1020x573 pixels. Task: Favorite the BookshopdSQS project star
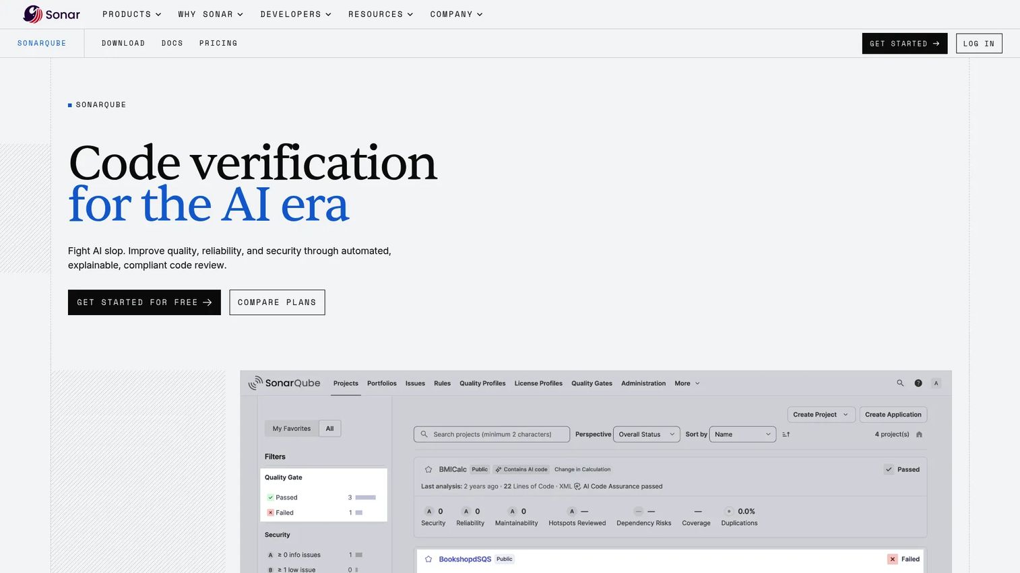click(428, 559)
